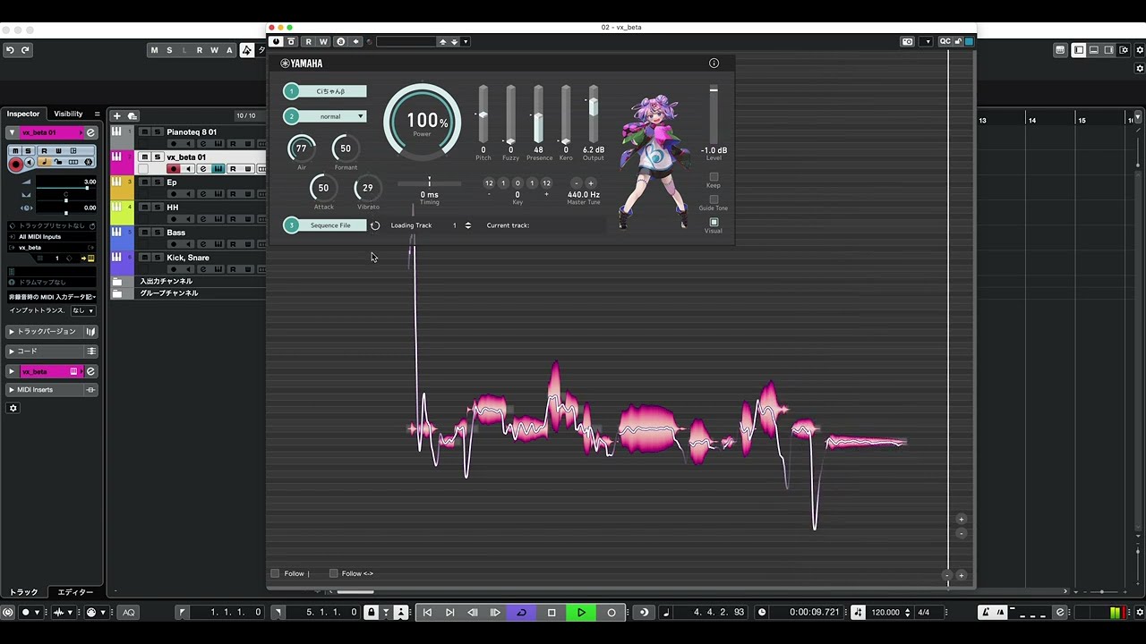Screen dimensions: 1146x644
Task: Expand the MIDI Inserts section
Action: tap(13, 390)
